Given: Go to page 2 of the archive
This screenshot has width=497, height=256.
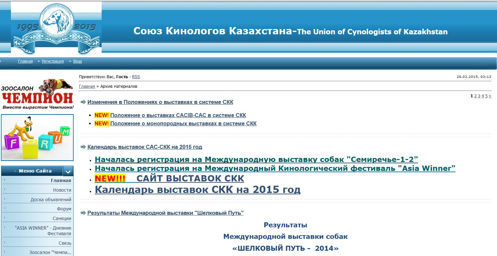Looking at the screenshot, I should point(476,96).
